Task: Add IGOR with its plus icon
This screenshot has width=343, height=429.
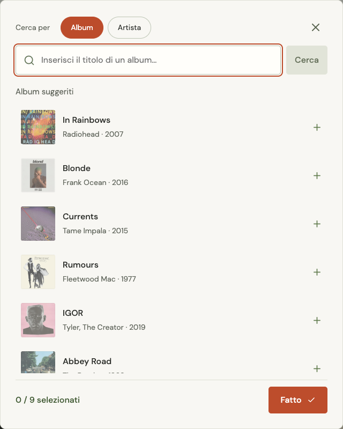Action: [317, 320]
